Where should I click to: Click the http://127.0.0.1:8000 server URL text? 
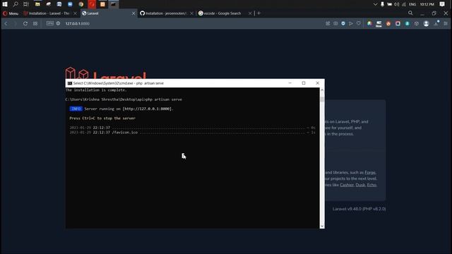click(147, 109)
